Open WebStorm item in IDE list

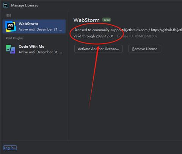point(34,27)
